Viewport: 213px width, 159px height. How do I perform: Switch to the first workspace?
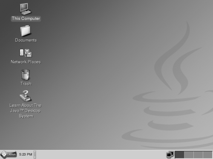179,154
